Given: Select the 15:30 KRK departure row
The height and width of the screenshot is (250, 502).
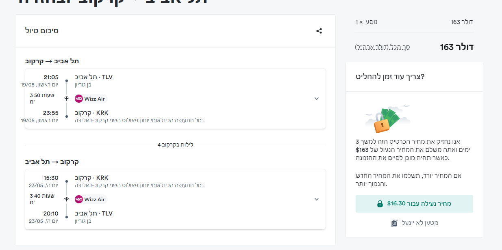Looking at the screenshot, I should point(91,178).
